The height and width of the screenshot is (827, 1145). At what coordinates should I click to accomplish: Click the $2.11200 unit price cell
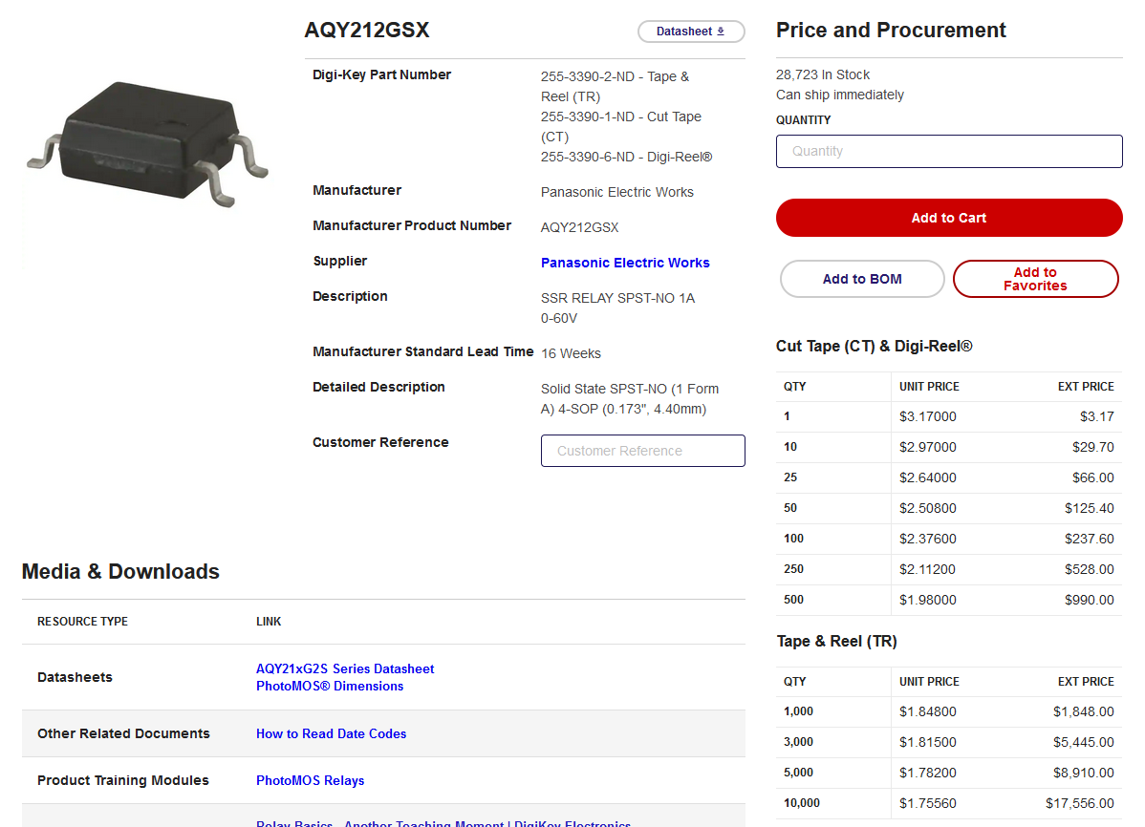[927, 569]
